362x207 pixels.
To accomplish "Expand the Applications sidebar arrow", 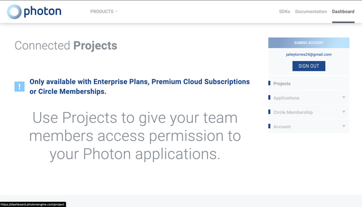I will coord(344,97).
